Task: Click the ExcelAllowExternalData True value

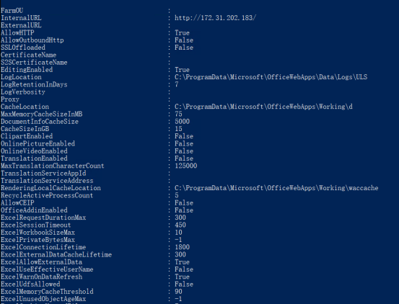Action: (x=182, y=261)
